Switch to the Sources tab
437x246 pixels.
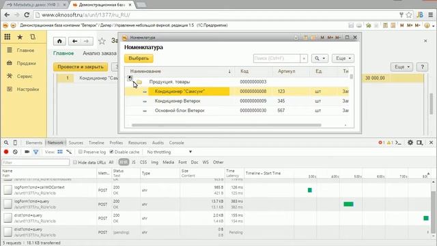pos(76,143)
